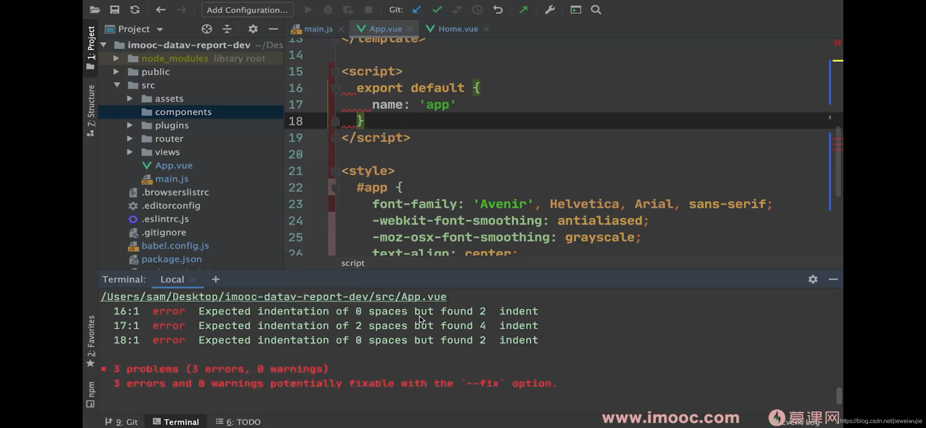The height and width of the screenshot is (428, 926).
Task: Open settings with the wrench icon
Action: coord(550,10)
